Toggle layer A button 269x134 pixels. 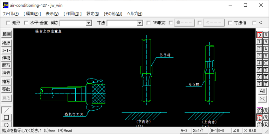tap(265, 49)
